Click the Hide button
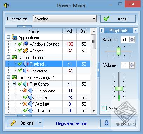The height and width of the screenshot is (134, 143). click(x=118, y=123)
